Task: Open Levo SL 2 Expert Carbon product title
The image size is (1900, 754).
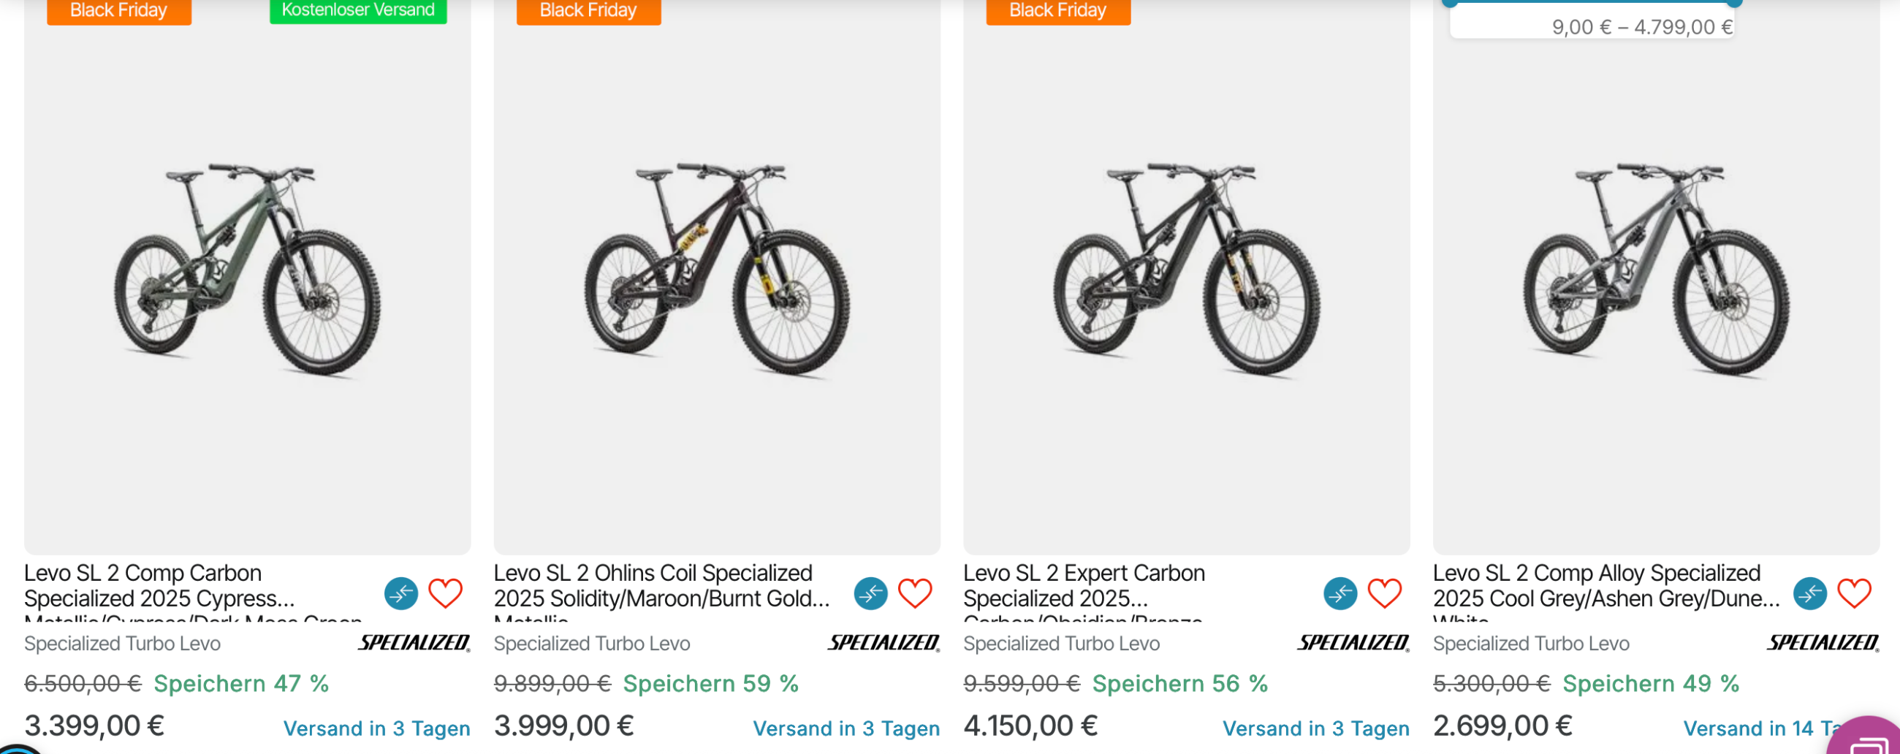Action: [x=1084, y=586]
